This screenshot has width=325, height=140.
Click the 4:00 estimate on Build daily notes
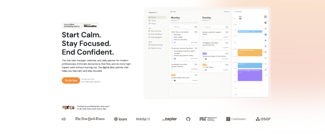pos(196,32)
